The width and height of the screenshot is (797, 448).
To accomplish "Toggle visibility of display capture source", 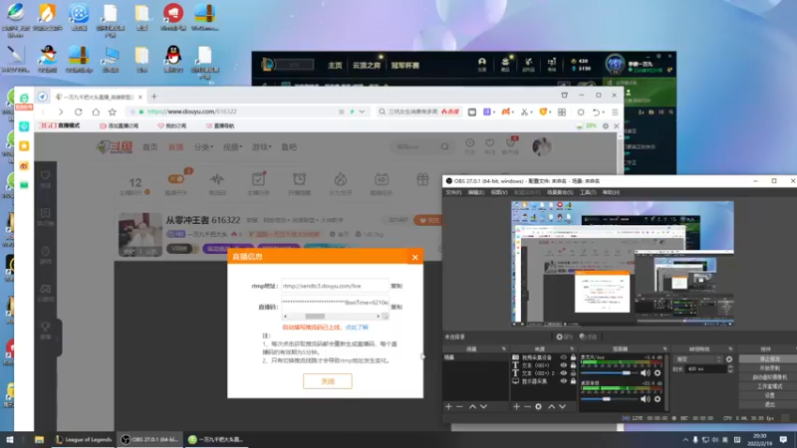I will (563, 381).
